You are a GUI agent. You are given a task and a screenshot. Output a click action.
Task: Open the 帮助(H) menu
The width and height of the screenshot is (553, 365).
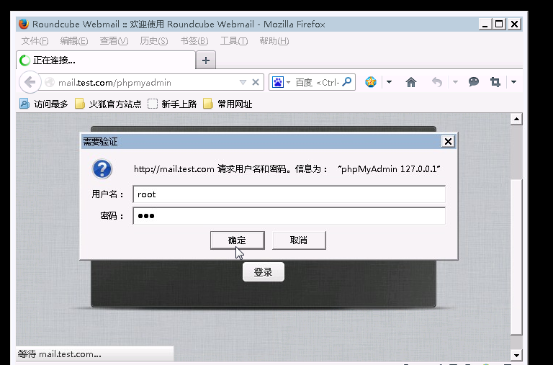coord(274,41)
